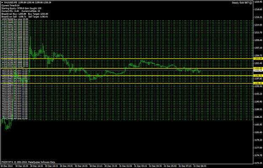Click the '31 Dec 04:35' time axis label

click(x=155, y=166)
